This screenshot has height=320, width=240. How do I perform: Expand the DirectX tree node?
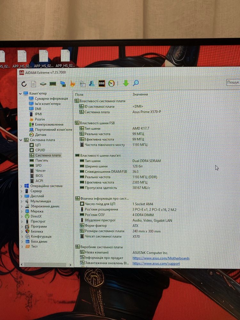click(22, 217)
